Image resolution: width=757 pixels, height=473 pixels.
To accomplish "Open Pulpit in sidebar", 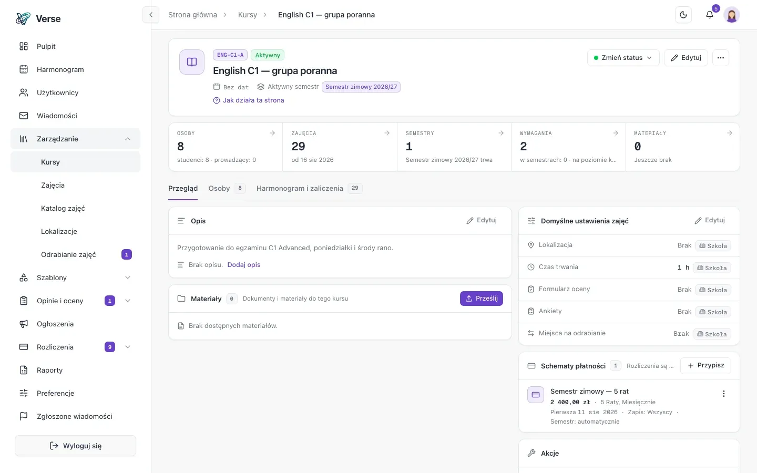I will pyautogui.click(x=75, y=46).
